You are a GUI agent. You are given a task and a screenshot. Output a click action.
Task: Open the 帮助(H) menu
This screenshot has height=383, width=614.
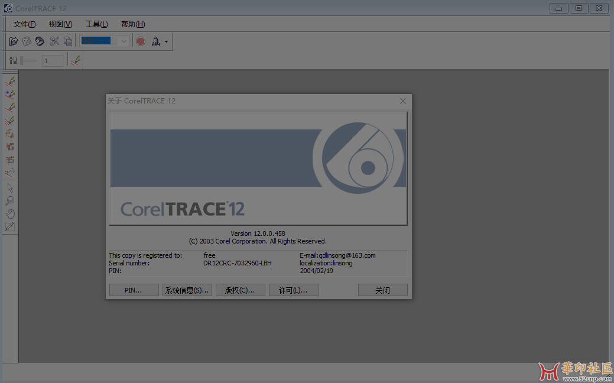pyautogui.click(x=133, y=24)
